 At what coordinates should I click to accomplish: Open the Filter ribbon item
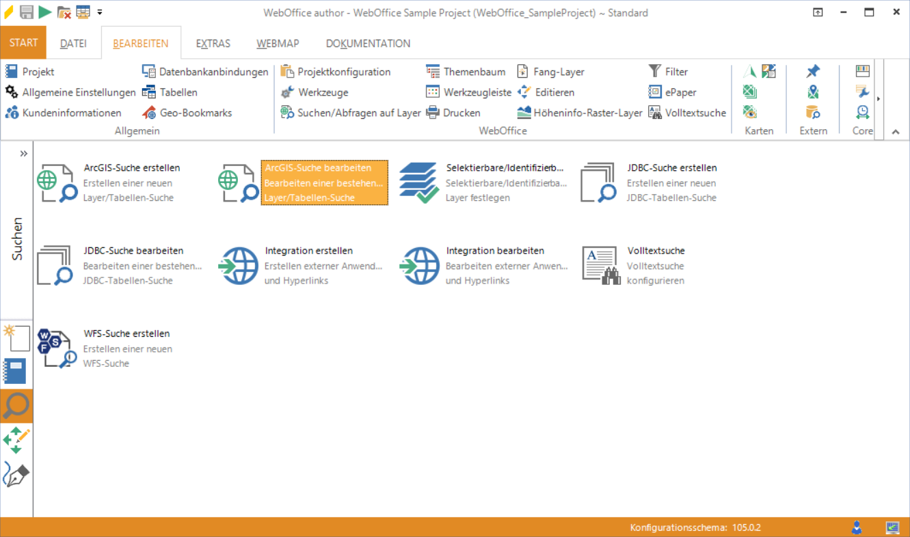point(668,72)
